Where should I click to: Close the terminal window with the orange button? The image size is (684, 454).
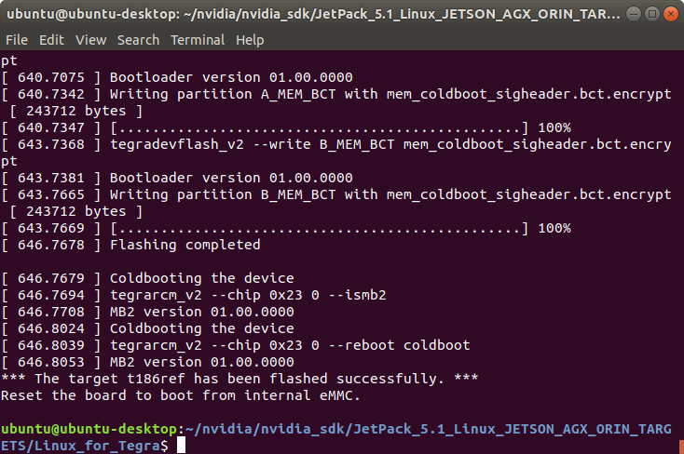[x=670, y=14]
